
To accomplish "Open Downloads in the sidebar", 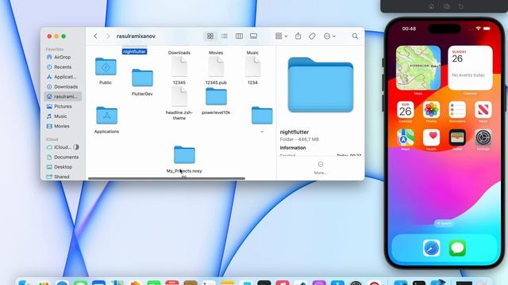I will click(63, 86).
